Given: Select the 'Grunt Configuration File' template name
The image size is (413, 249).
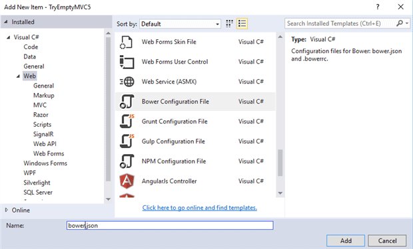Looking at the screenshot, I should click(175, 122).
